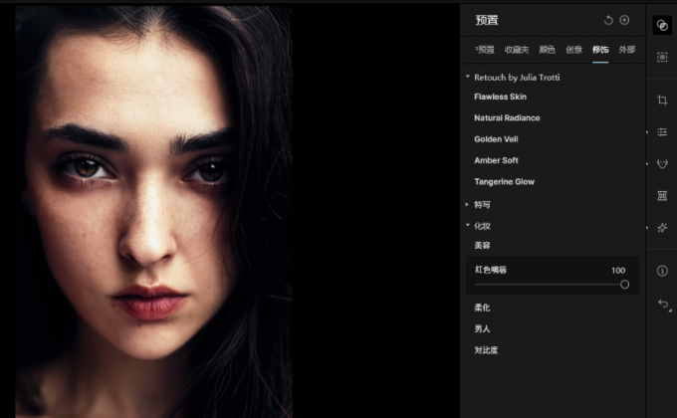Open the 创意 tab
Screen dimensions: 677x418
coord(574,49)
